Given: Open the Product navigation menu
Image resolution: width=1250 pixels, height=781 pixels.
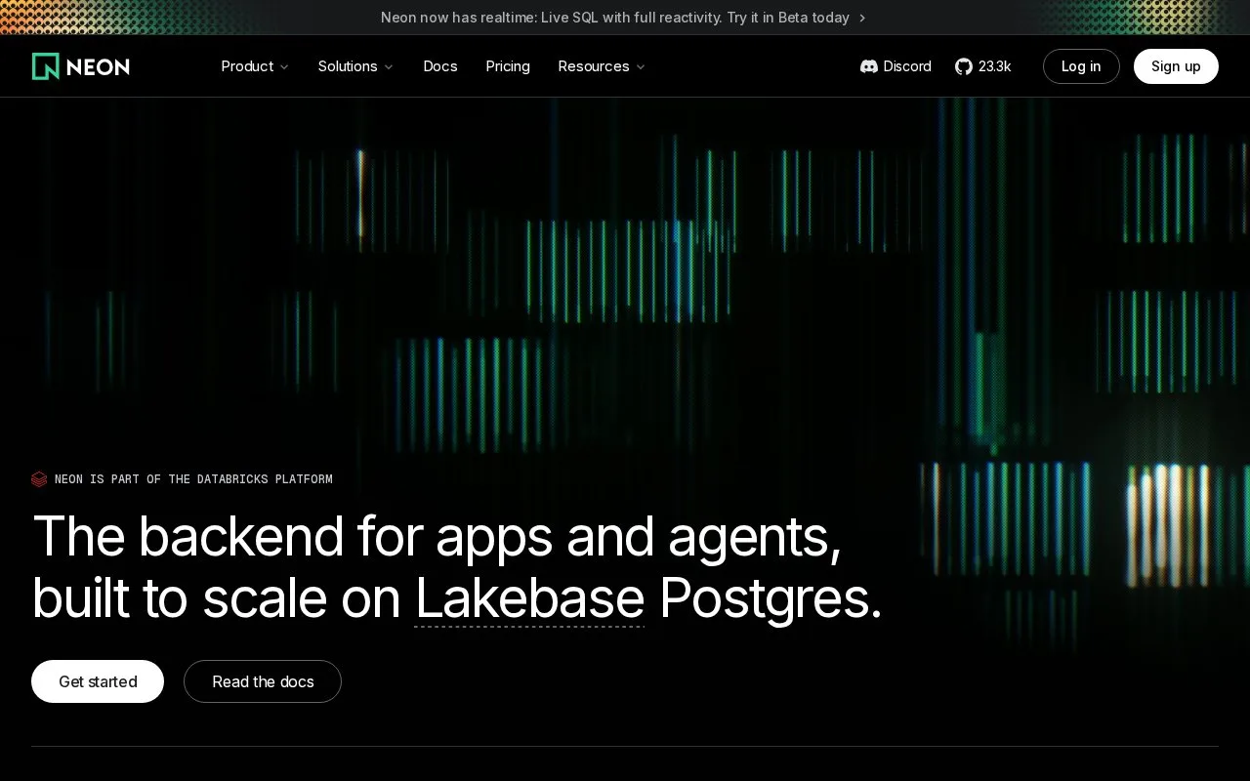Looking at the screenshot, I should click(256, 66).
